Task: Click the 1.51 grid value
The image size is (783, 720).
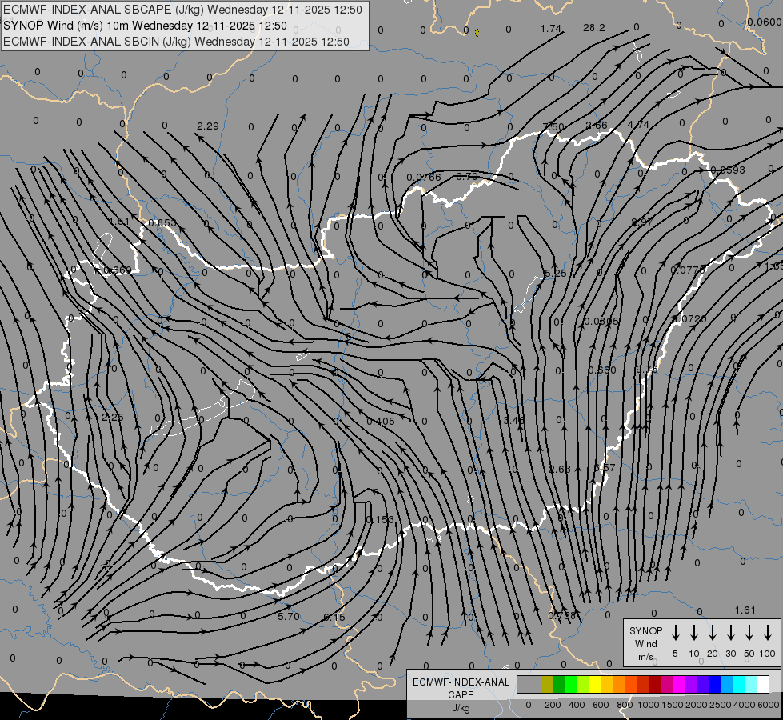Action: (x=119, y=221)
